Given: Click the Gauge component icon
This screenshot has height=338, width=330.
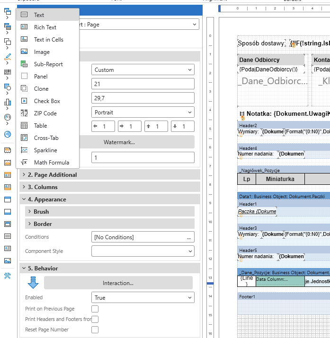Looking at the screenshot, I should click(7, 117).
